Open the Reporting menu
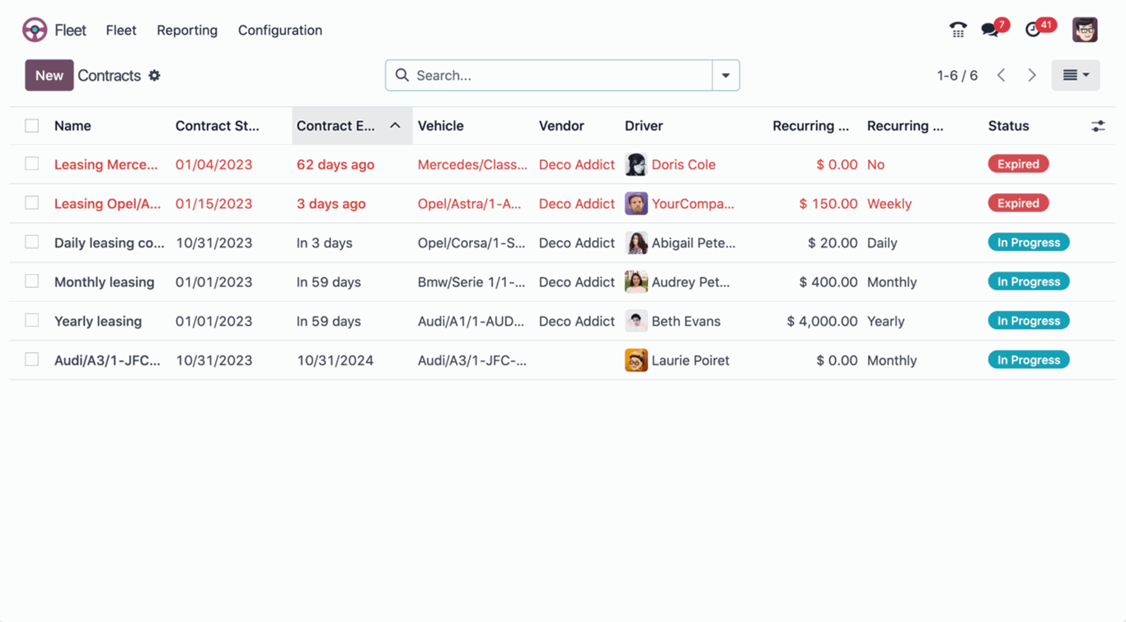 (187, 30)
